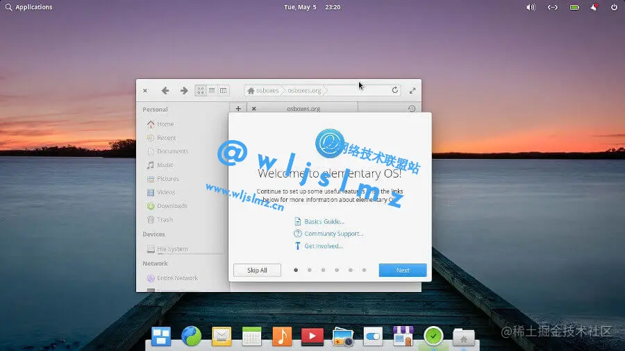Image resolution: width=625 pixels, height=351 pixels.
Task: Open the Community Support link
Action: coord(329,234)
